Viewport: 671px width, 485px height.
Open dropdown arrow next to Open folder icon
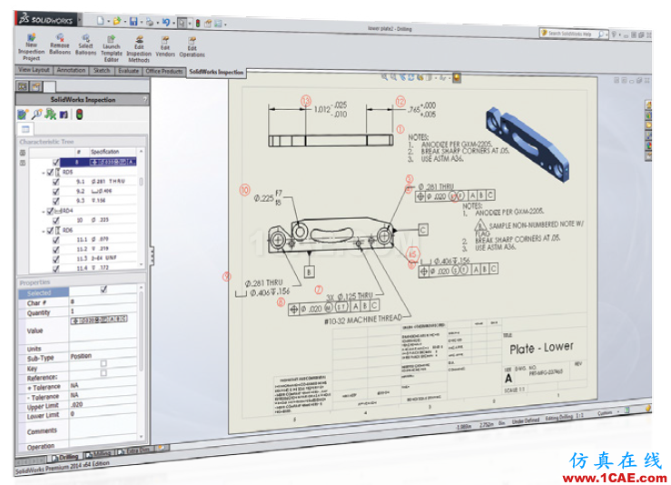pos(124,22)
